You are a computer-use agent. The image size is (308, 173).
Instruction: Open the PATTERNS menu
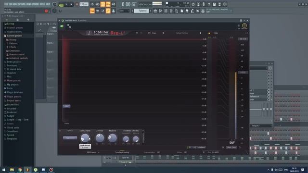coord(21,4)
